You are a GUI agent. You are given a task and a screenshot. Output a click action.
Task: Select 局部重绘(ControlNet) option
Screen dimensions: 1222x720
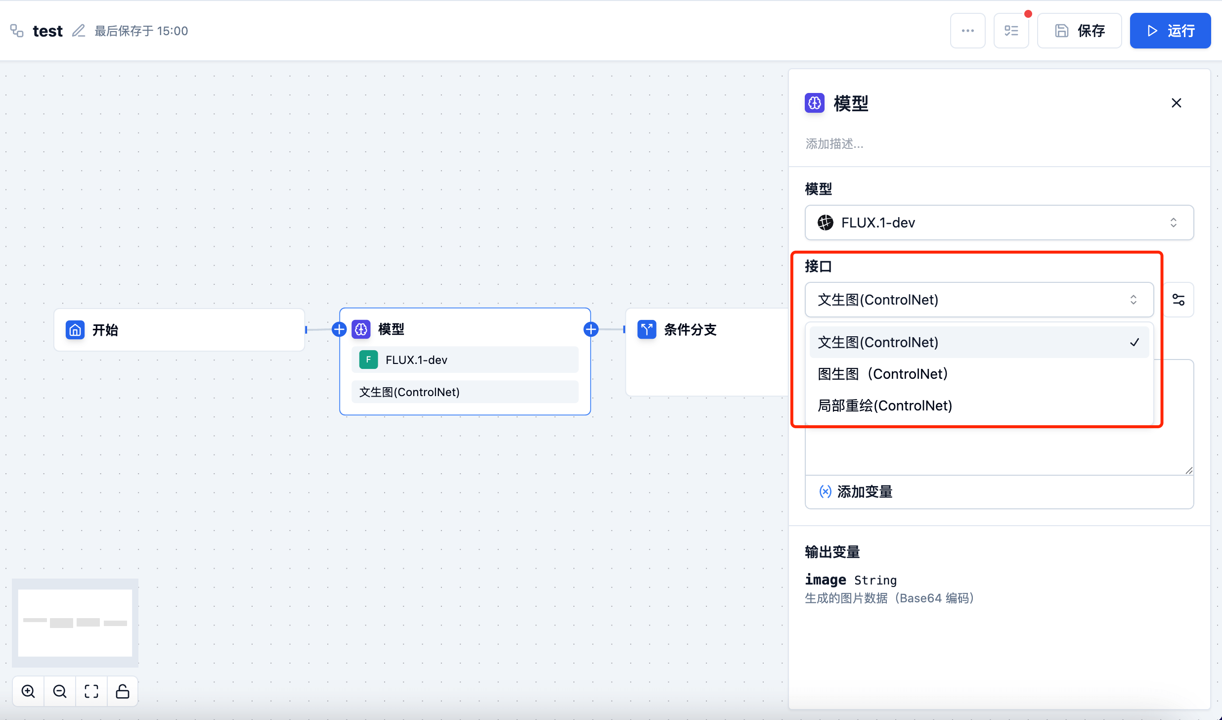click(x=885, y=405)
